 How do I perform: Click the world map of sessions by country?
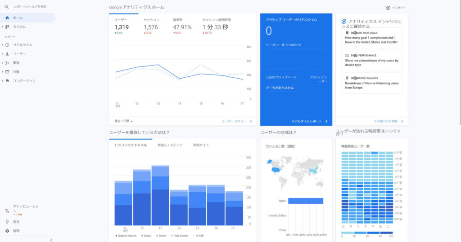296,173
